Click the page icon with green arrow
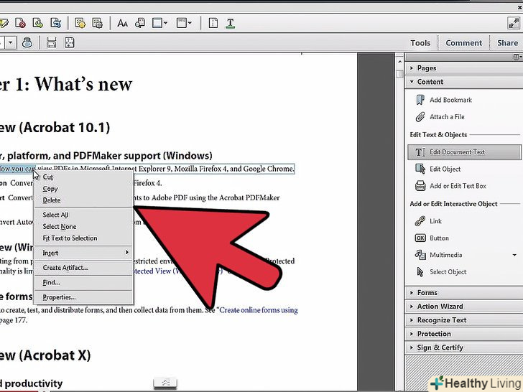This screenshot has height=392, width=523. coord(37,23)
